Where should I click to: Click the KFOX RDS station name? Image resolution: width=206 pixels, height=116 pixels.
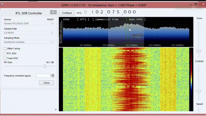66,19
